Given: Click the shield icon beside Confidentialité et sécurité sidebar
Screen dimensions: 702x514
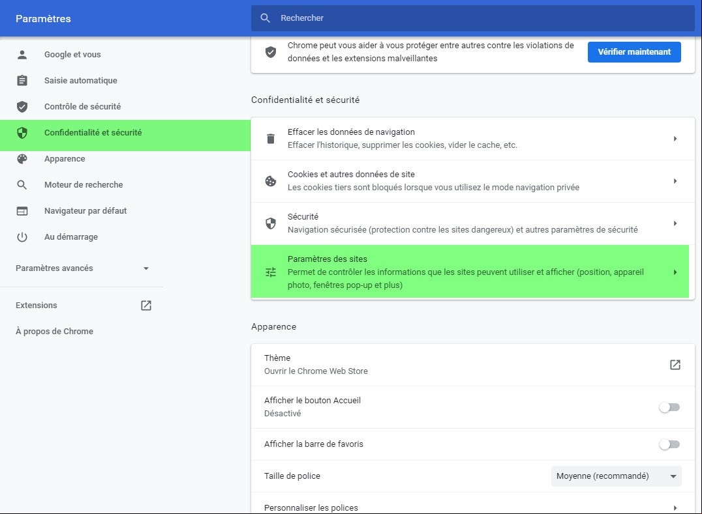Looking at the screenshot, I should click(22, 133).
